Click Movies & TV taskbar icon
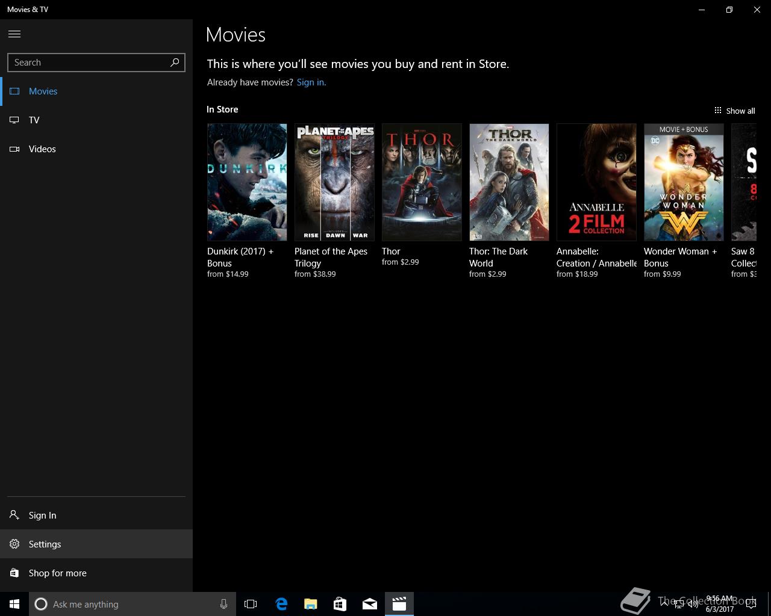 tap(399, 604)
